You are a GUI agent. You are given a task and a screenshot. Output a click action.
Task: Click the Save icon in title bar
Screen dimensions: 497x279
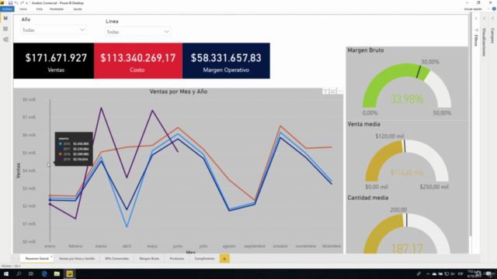click(10, 3)
